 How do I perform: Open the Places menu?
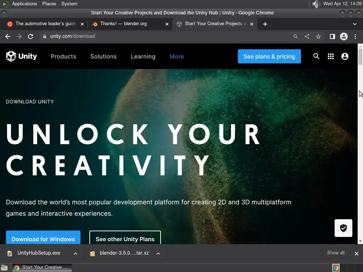coord(49,4)
